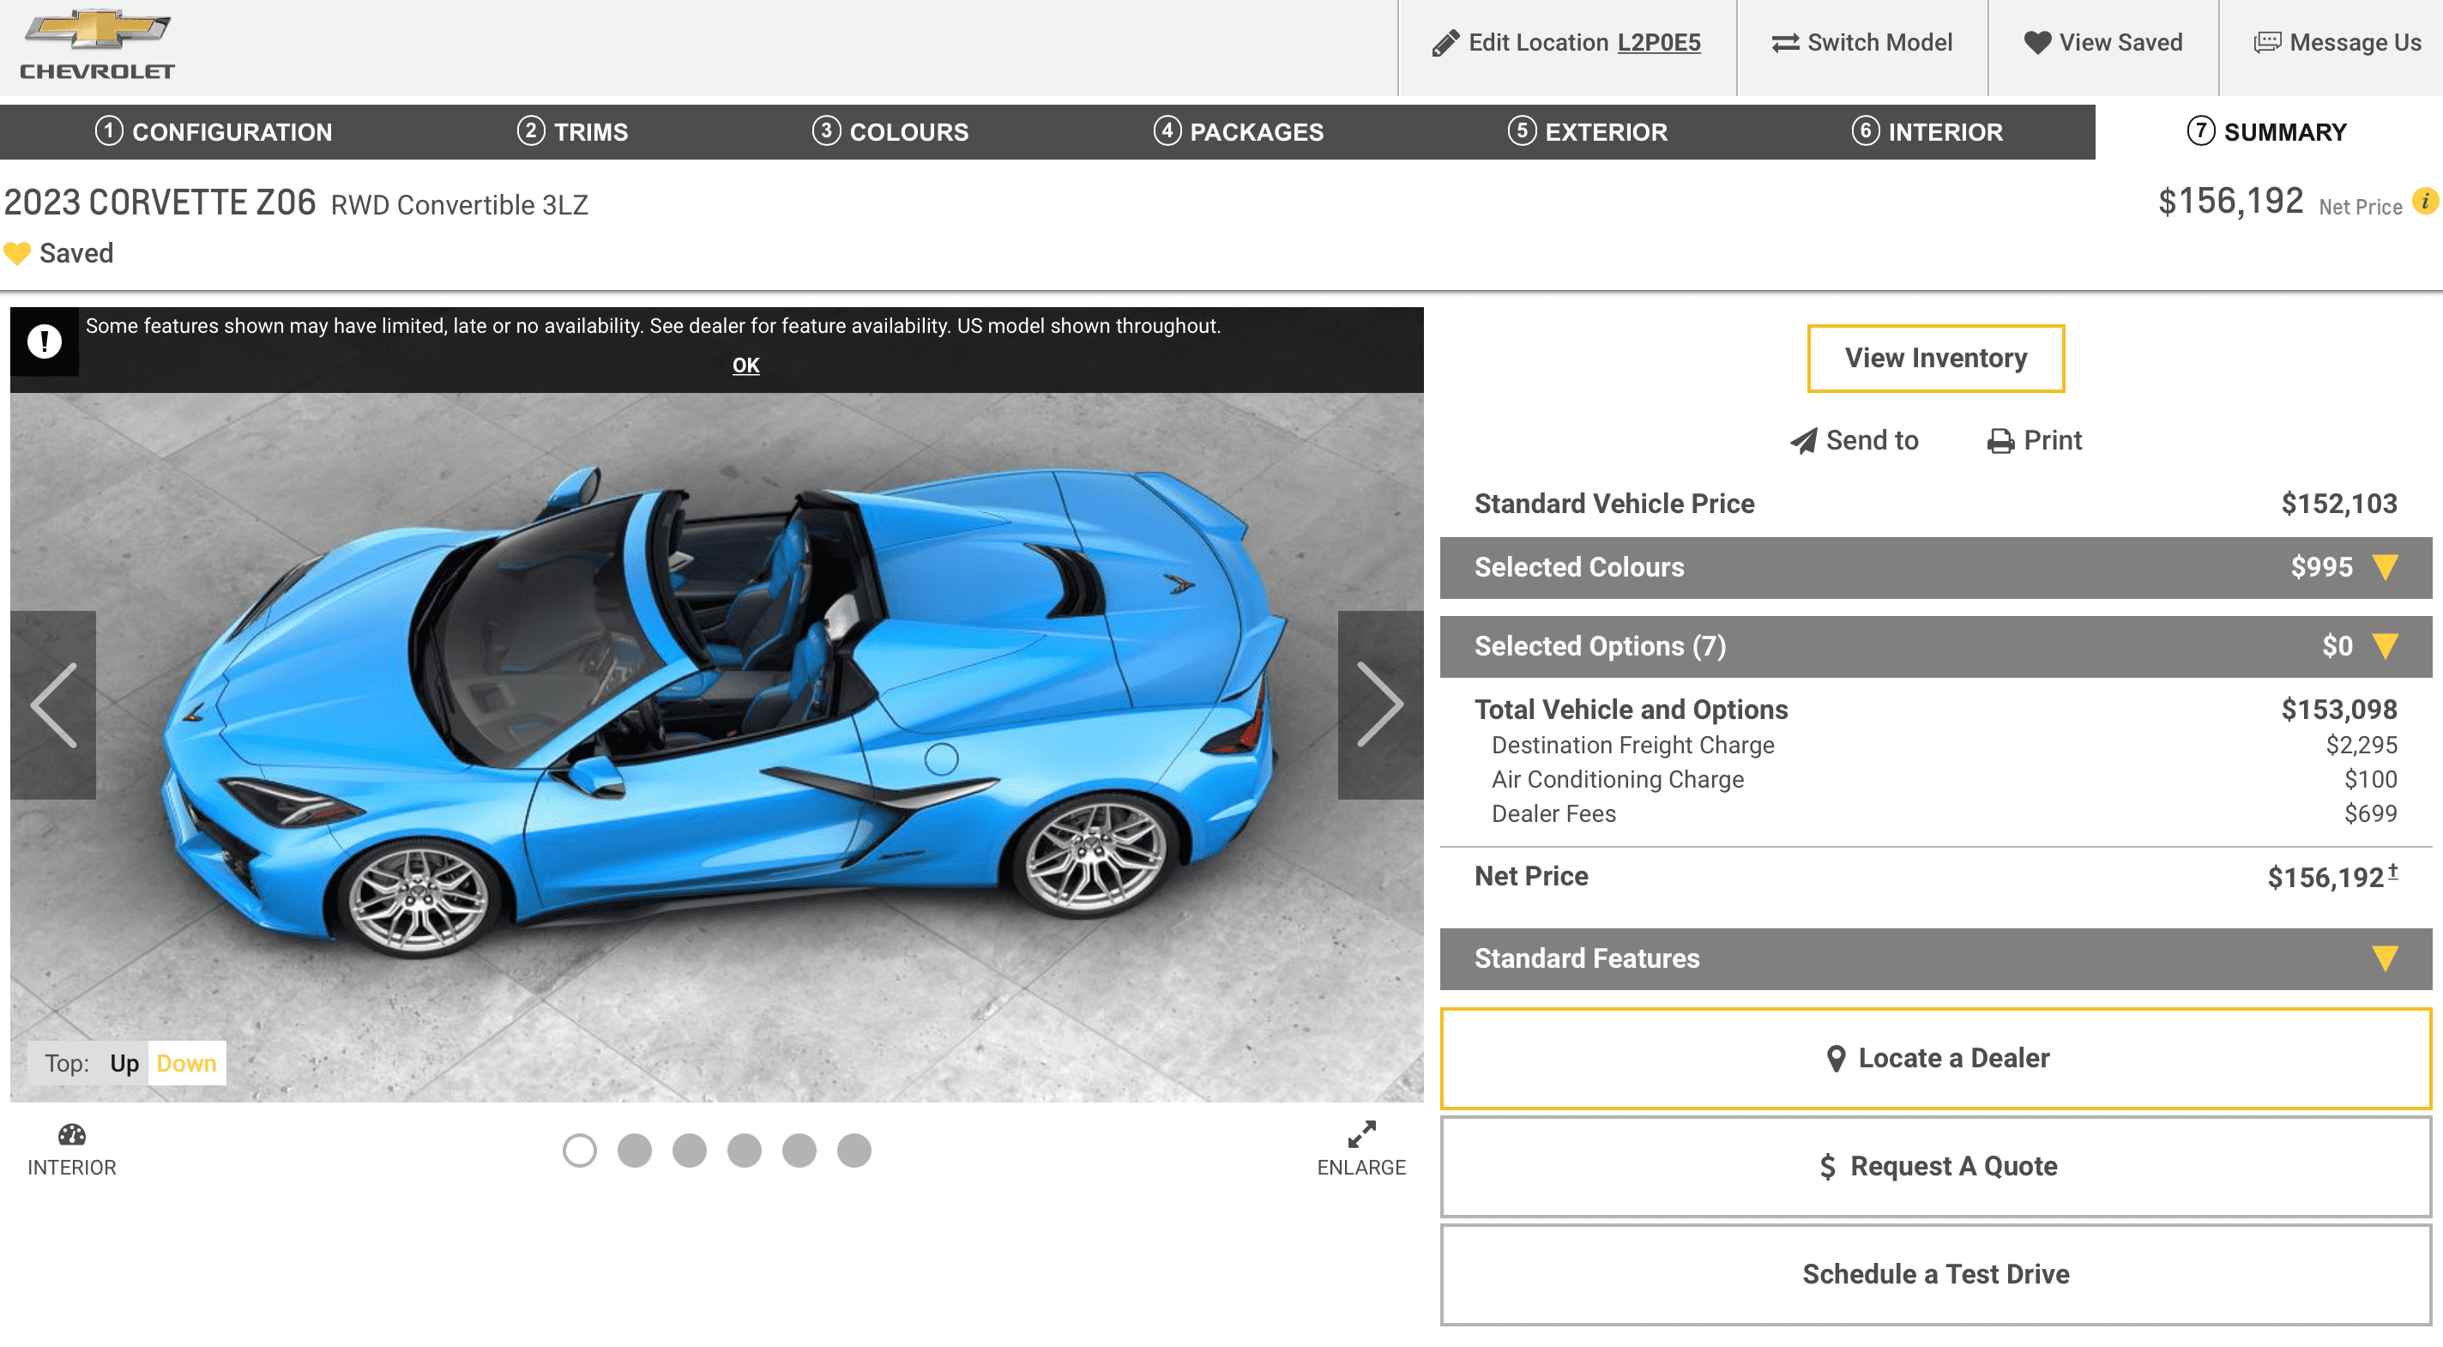This screenshot has height=1347, width=2443.
Task: Switch top view to Up
Action: [124, 1063]
